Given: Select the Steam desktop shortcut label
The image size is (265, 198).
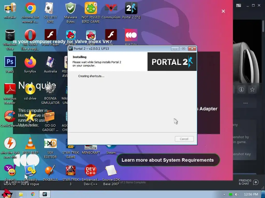Looking at the screenshot, I should tap(111, 153).
